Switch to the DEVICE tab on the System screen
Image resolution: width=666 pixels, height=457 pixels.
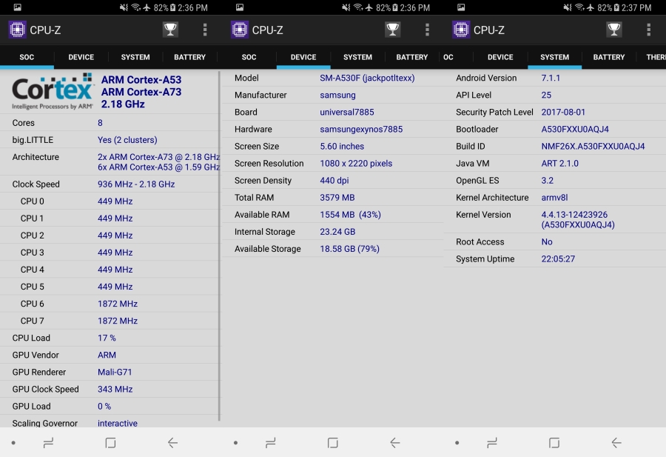coord(500,57)
